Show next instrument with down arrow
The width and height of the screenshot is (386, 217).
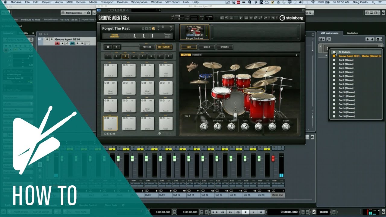pyautogui.click(x=372, y=39)
